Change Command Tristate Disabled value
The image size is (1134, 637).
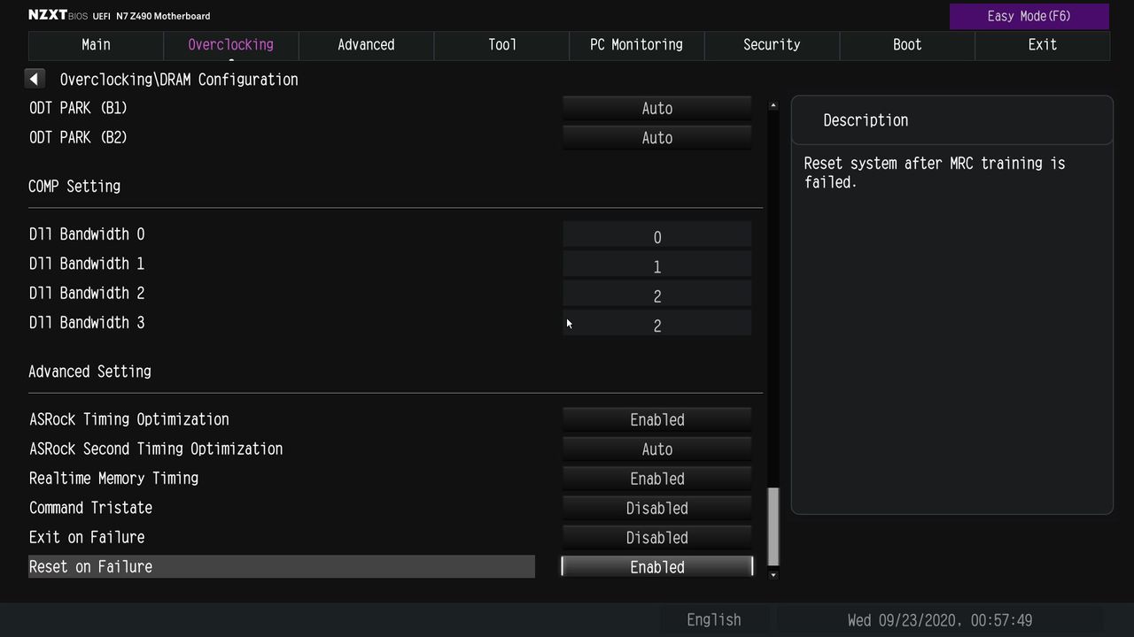click(x=657, y=508)
